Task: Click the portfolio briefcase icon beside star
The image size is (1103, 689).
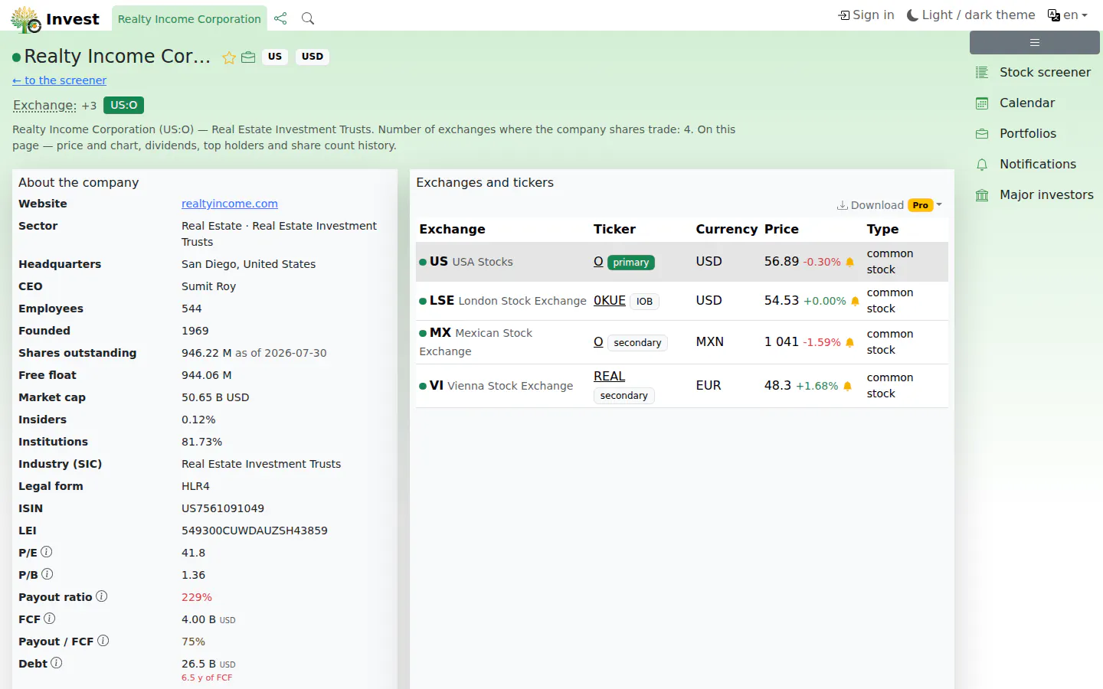Action: (x=248, y=57)
